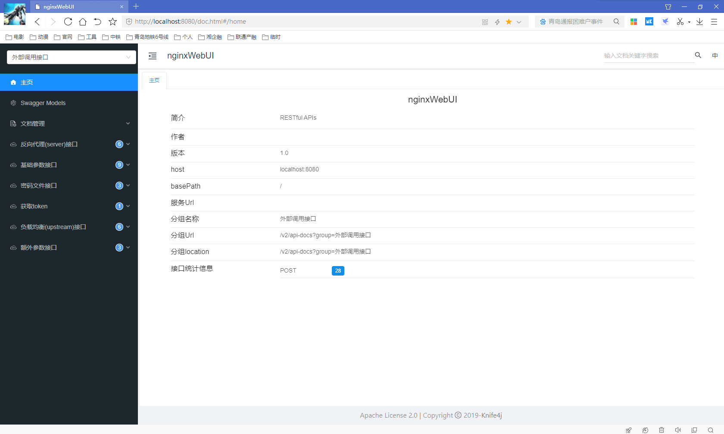
Task: Expand the 反向代理(server)接口 section
Action: pos(69,144)
